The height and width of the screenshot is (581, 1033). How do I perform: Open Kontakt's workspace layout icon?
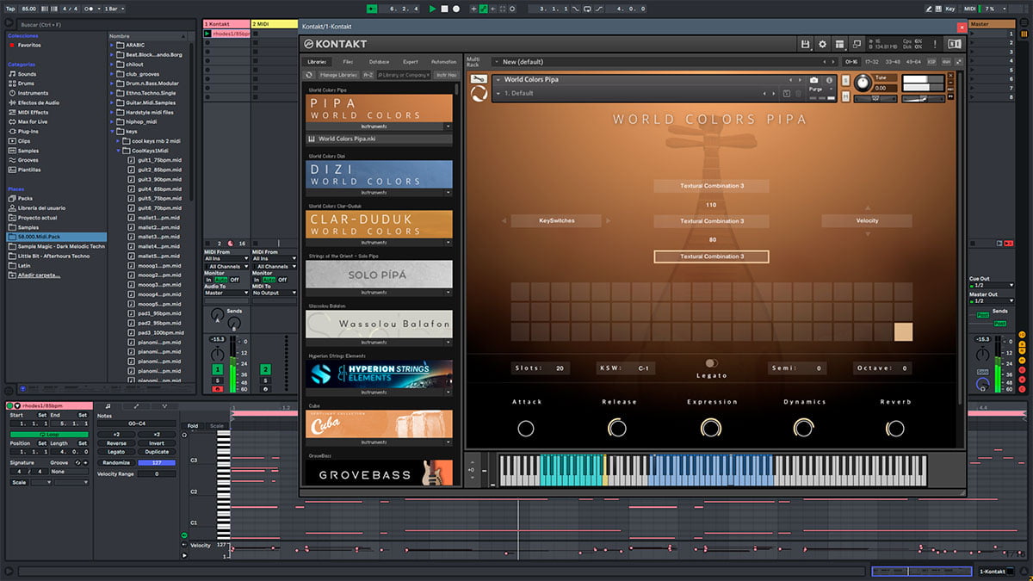[839, 44]
